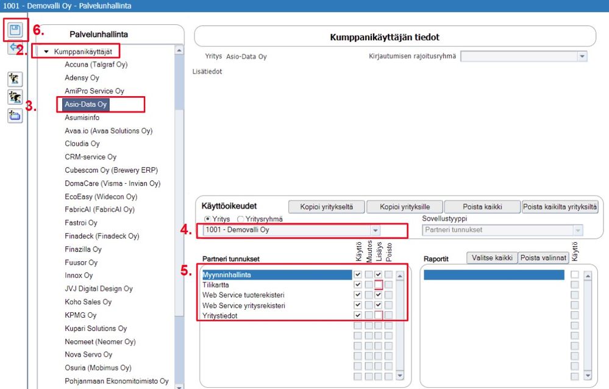Select Adensy Oy partner user
Viewport: 609px width, 389px height.
tap(82, 77)
